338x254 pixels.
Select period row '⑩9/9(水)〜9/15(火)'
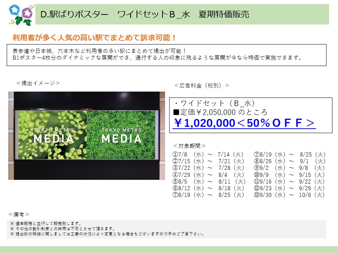point(289,175)
